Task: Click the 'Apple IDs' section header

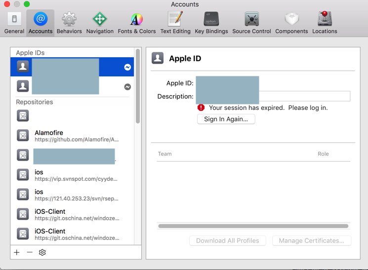Action: 30,53
